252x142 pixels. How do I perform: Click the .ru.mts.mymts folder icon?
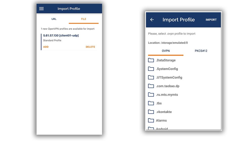pyautogui.click(x=151, y=95)
